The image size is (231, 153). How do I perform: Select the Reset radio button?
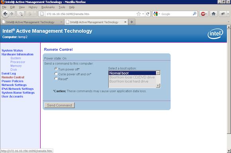tap(56, 78)
